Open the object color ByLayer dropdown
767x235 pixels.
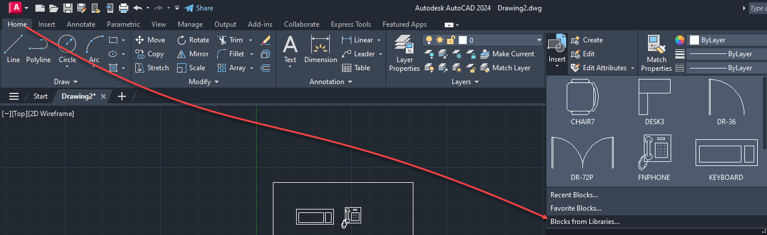728,40
